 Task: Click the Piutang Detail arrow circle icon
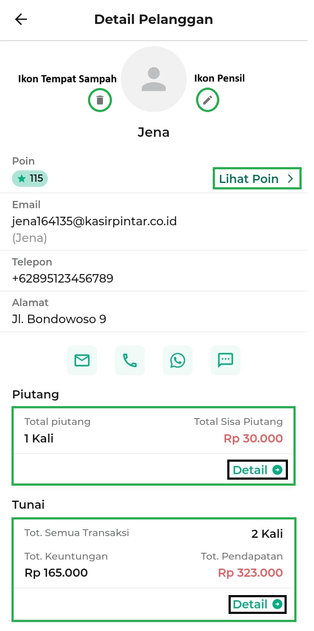[277, 470]
